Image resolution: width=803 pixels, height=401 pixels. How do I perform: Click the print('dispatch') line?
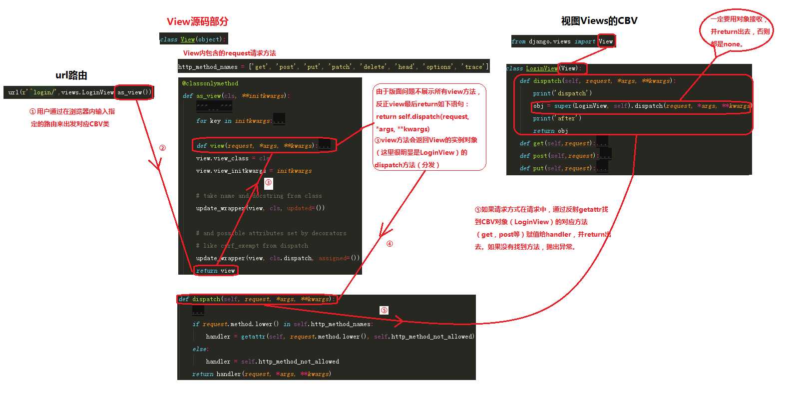click(562, 93)
